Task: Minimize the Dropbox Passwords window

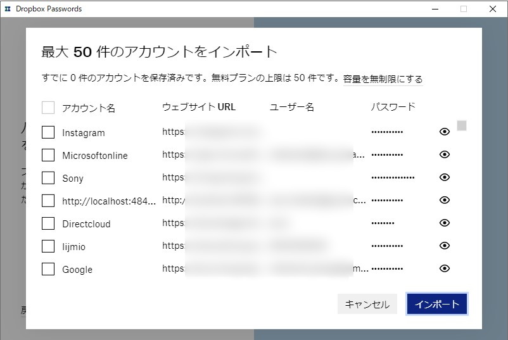Action: [435, 9]
